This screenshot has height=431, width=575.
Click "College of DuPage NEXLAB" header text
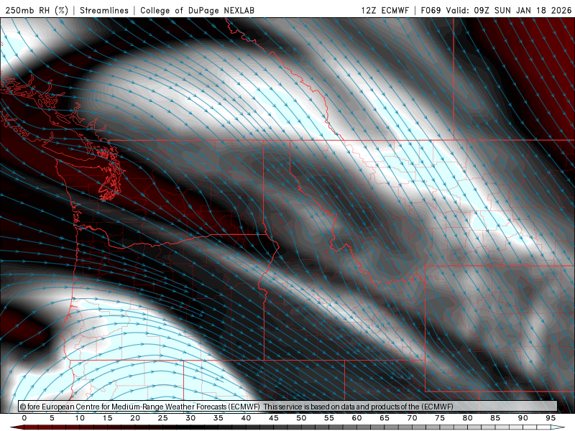197,10
